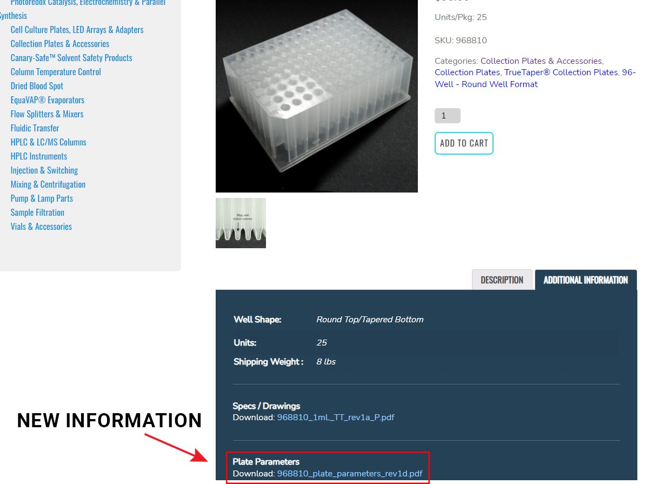The image size is (666, 484).
Task: Open Mixing & Centrifugation category
Action: pos(48,184)
